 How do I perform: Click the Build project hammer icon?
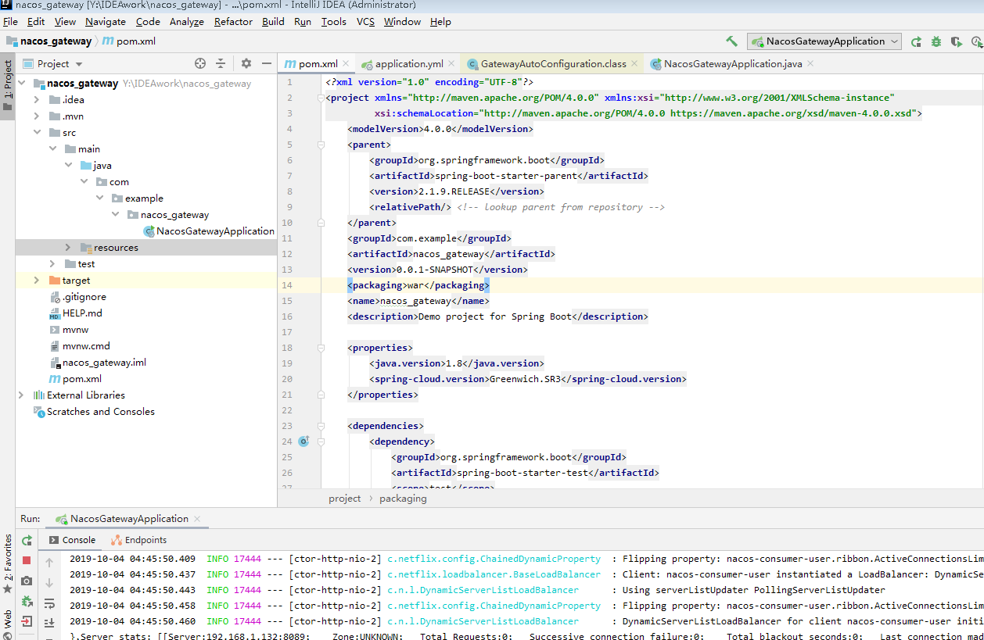[732, 41]
